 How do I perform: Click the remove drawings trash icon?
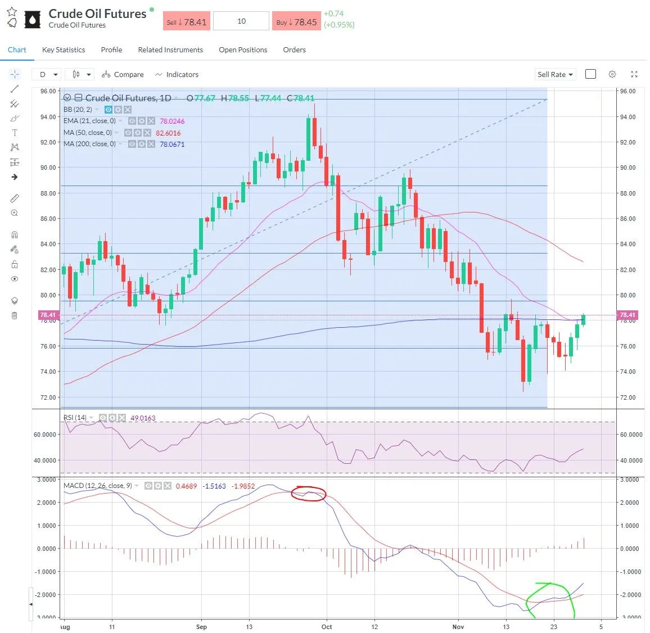15,315
